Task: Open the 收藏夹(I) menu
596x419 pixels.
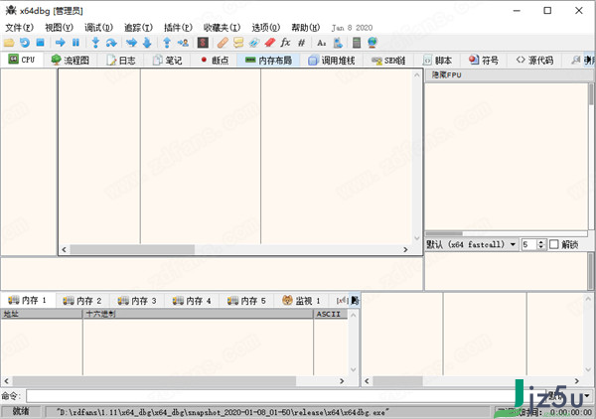Action: click(x=222, y=28)
